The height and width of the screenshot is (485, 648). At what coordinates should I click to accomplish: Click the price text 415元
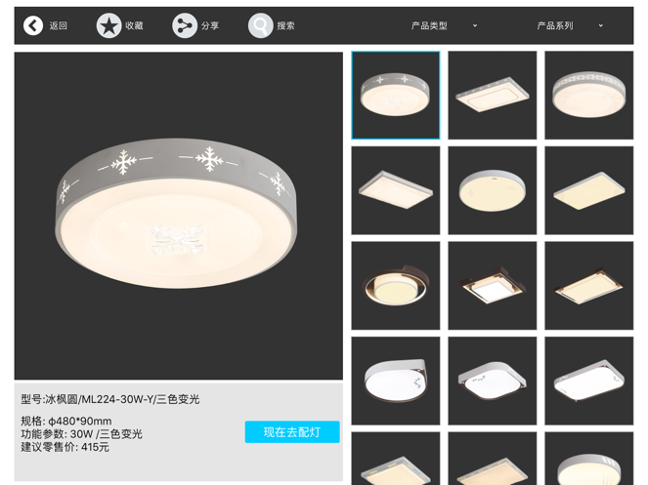tap(95, 447)
